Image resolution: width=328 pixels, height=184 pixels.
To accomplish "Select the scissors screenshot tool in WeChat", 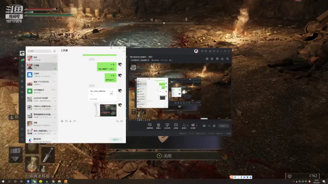I will (70, 121).
